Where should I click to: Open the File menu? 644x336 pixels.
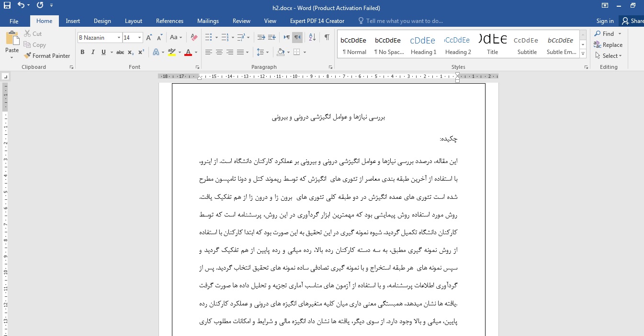[14, 21]
